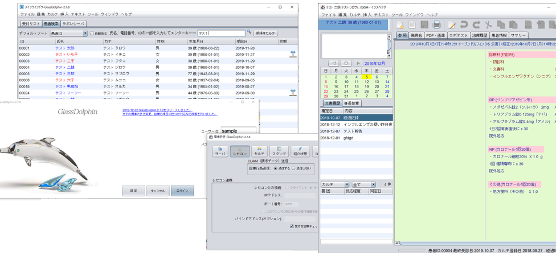The image size is (556, 256).
Task: Select 送信する radio button
Action: pyautogui.click(x=275, y=168)
